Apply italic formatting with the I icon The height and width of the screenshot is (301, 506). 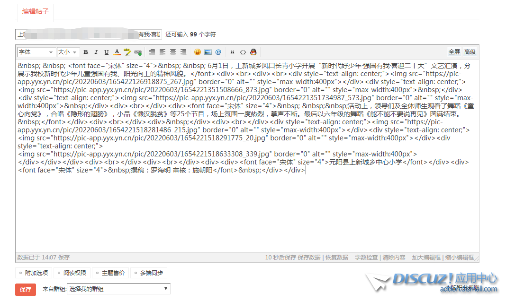pyautogui.click(x=96, y=52)
